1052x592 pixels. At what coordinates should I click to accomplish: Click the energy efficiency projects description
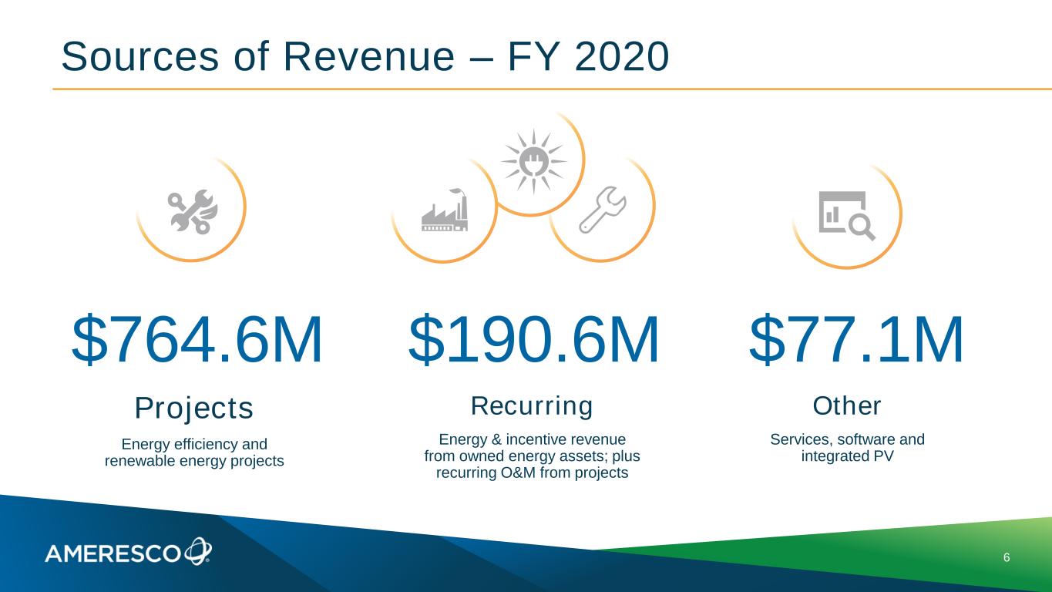(194, 452)
